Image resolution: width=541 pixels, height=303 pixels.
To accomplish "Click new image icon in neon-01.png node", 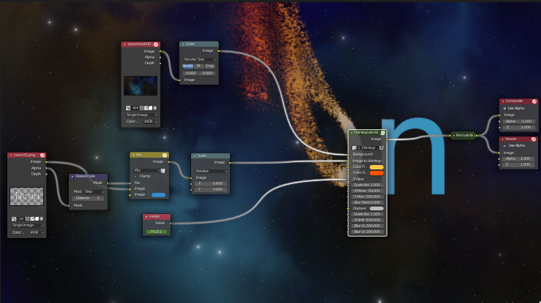I will [x=32, y=219].
